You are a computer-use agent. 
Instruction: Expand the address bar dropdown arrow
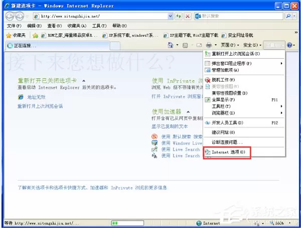click(170, 17)
